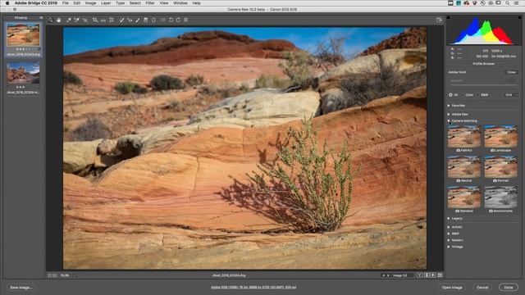Close the Profile Browser
This screenshot has height=295, width=525.
click(x=511, y=72)
